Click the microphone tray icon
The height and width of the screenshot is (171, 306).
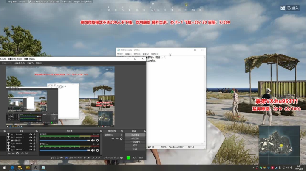coord(280,168)
